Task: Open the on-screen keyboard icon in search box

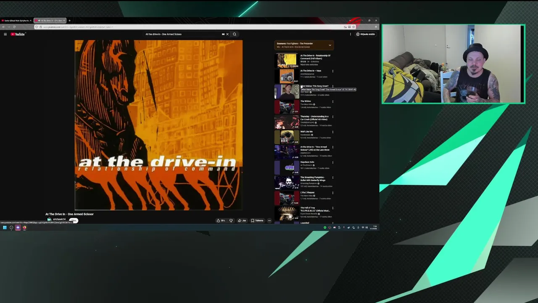Action: (x=223, y=34)
